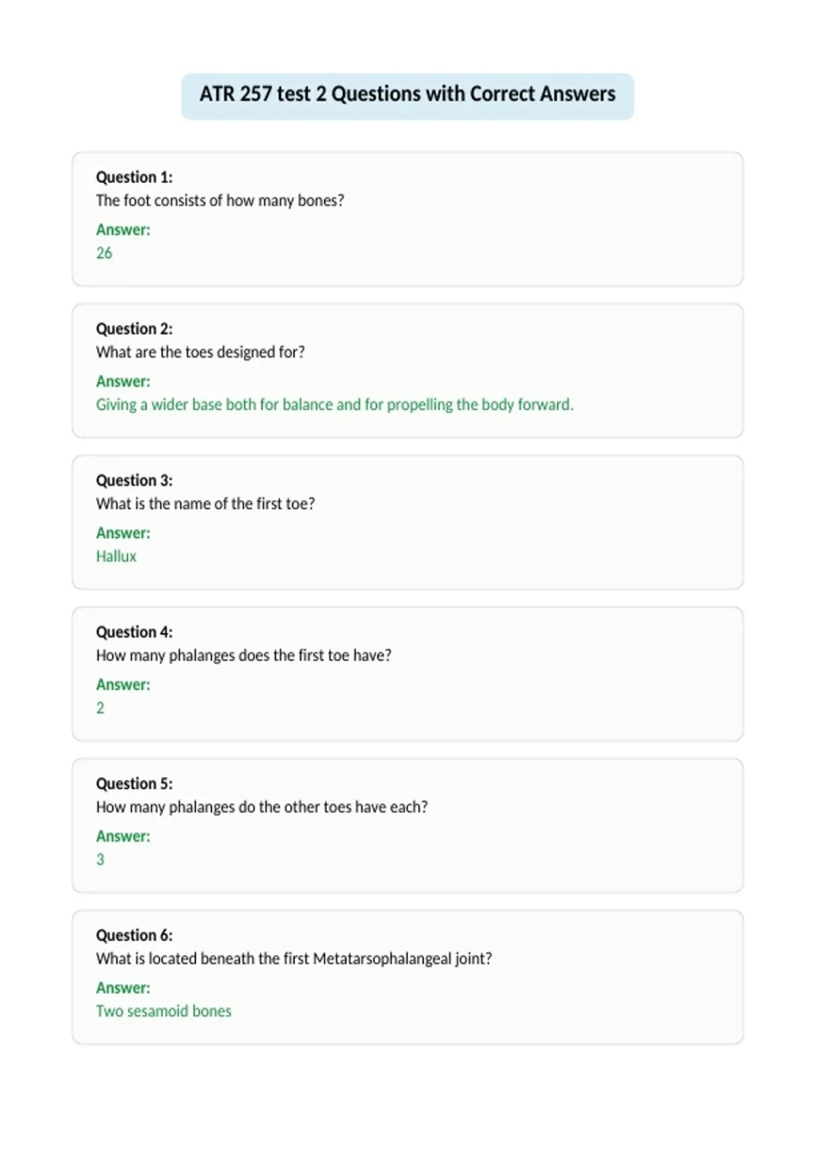Click the answer about giving a wider base
The image size is (815, 1155).
click(x=335, y=405)
